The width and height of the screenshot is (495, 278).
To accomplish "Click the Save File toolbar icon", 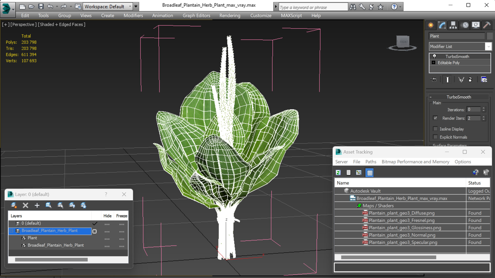I will (x=41, y=6).
